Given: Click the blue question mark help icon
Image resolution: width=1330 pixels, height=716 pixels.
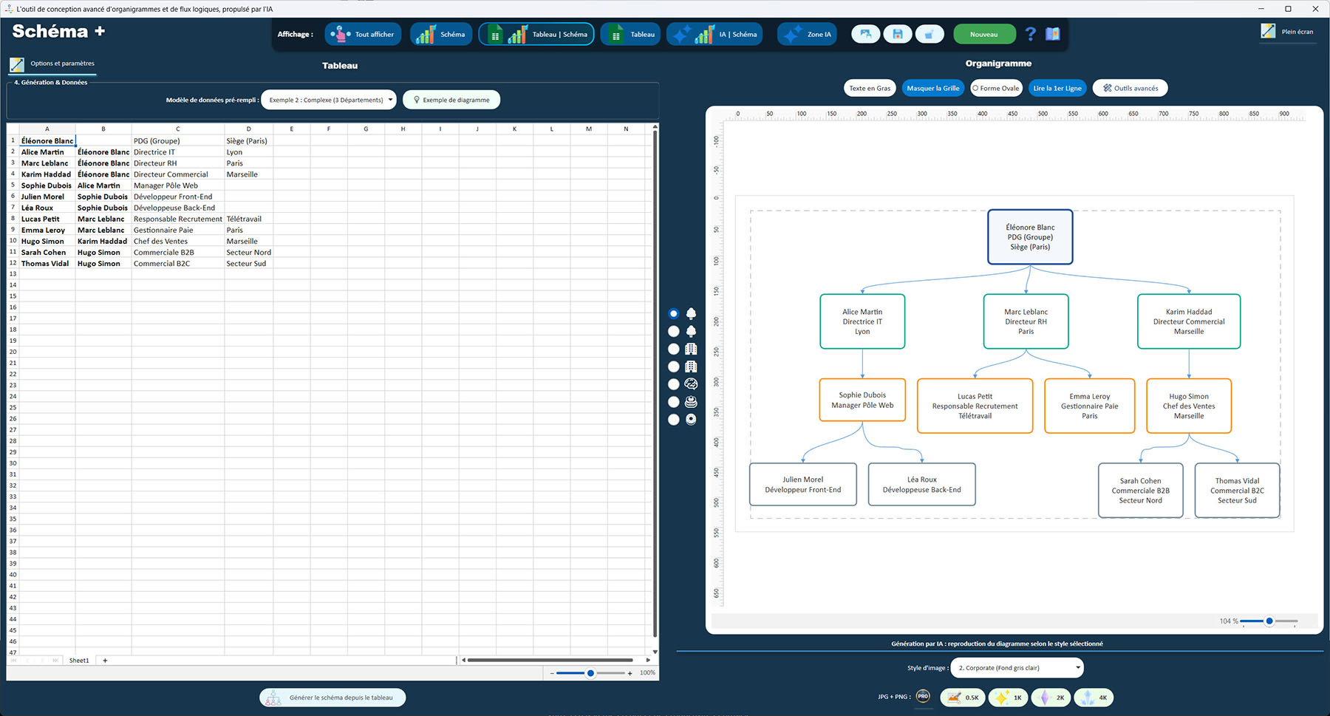Looking at the screenshot, I should [1031, 34].
